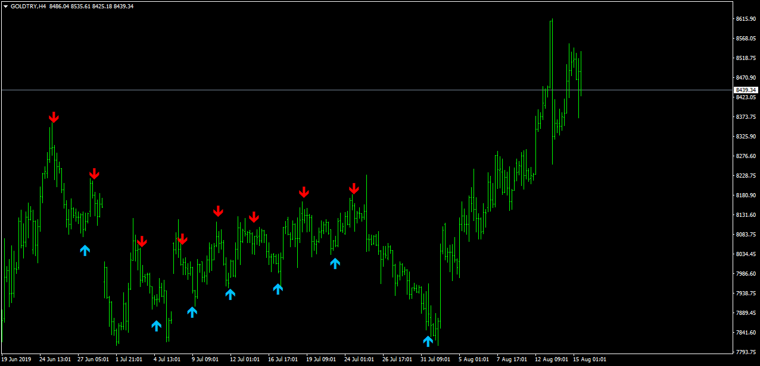
Task: Click the blue up arrow under the 4 Jul low
Action: tap(156, 325)
